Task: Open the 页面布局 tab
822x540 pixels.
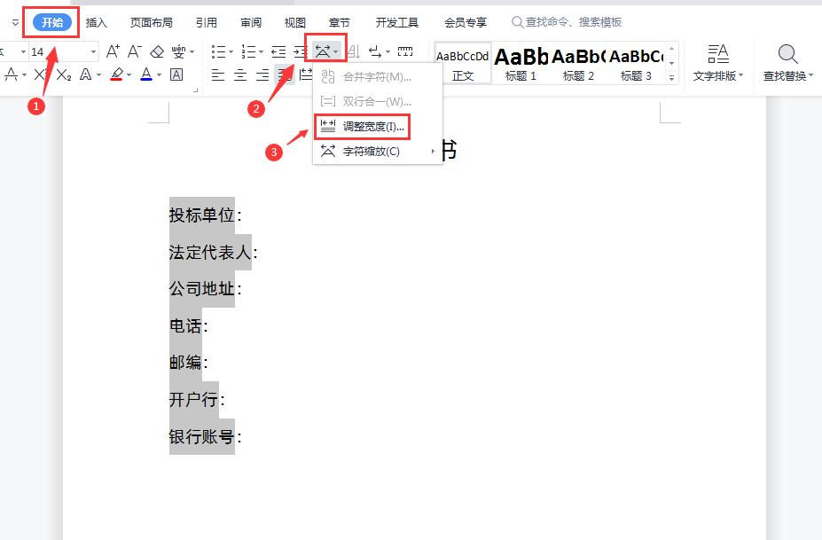Action: 152,22
